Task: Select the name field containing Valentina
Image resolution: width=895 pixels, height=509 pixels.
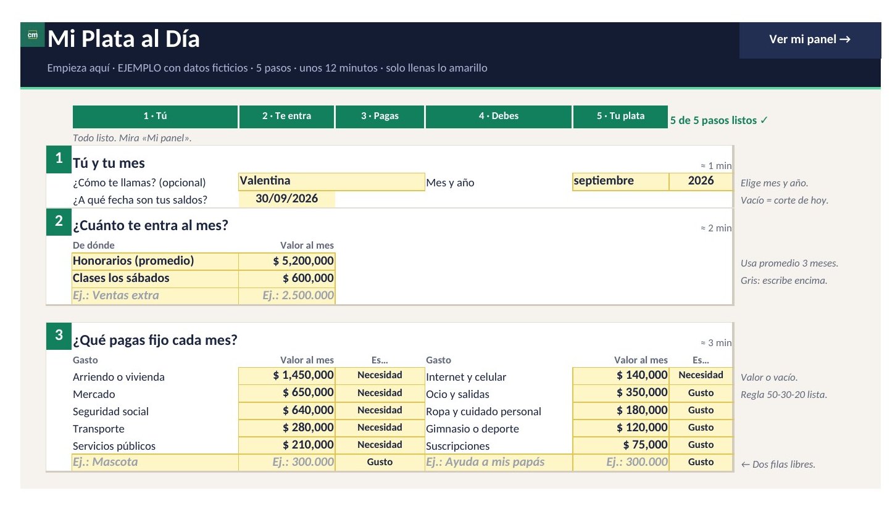Action: click(331, 181)
